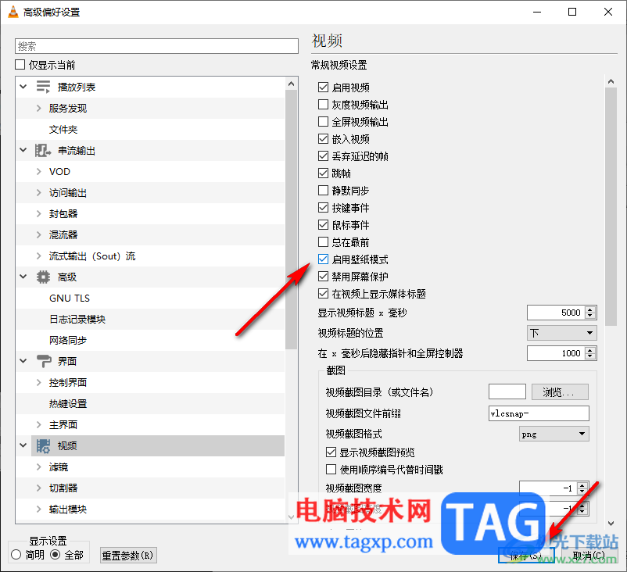
Task: Collapse the 视频 tree node
Action: click(23, 445)
